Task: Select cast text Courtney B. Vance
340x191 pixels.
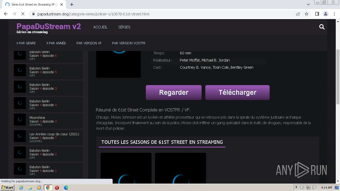Action: coord(195,67)
